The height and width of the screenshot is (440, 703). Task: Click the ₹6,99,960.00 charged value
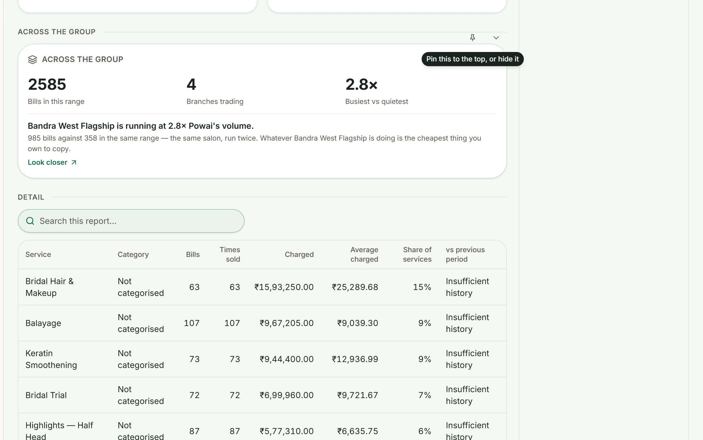287,395
